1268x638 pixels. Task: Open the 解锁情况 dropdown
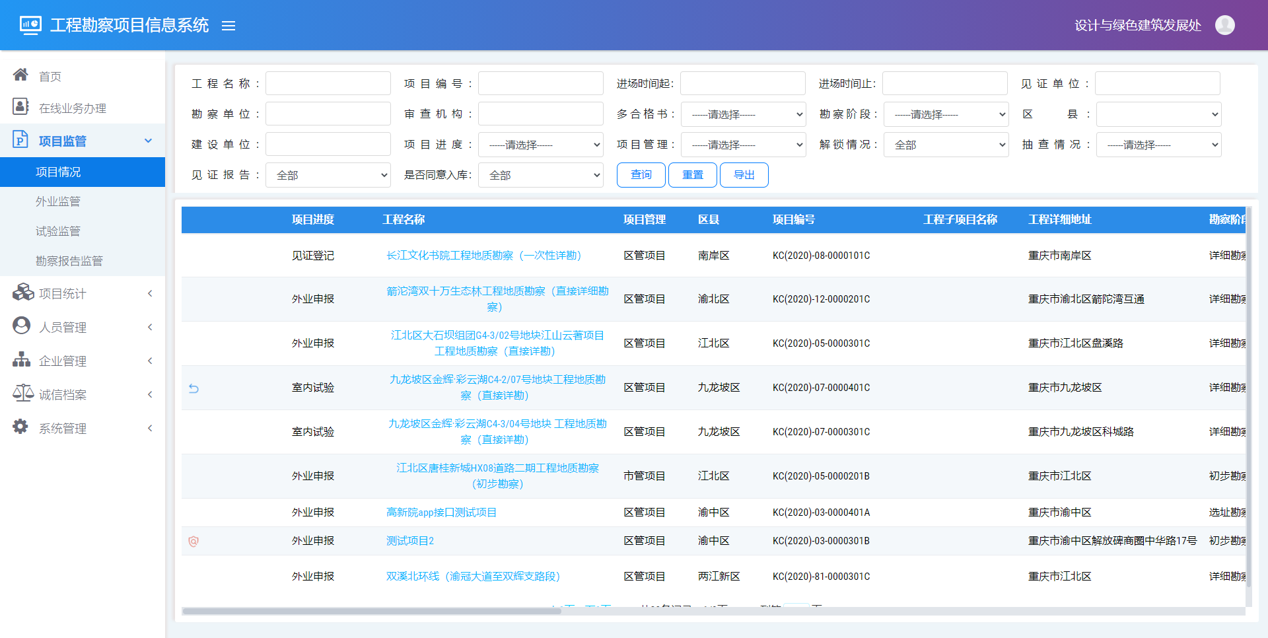coord(946,145)
